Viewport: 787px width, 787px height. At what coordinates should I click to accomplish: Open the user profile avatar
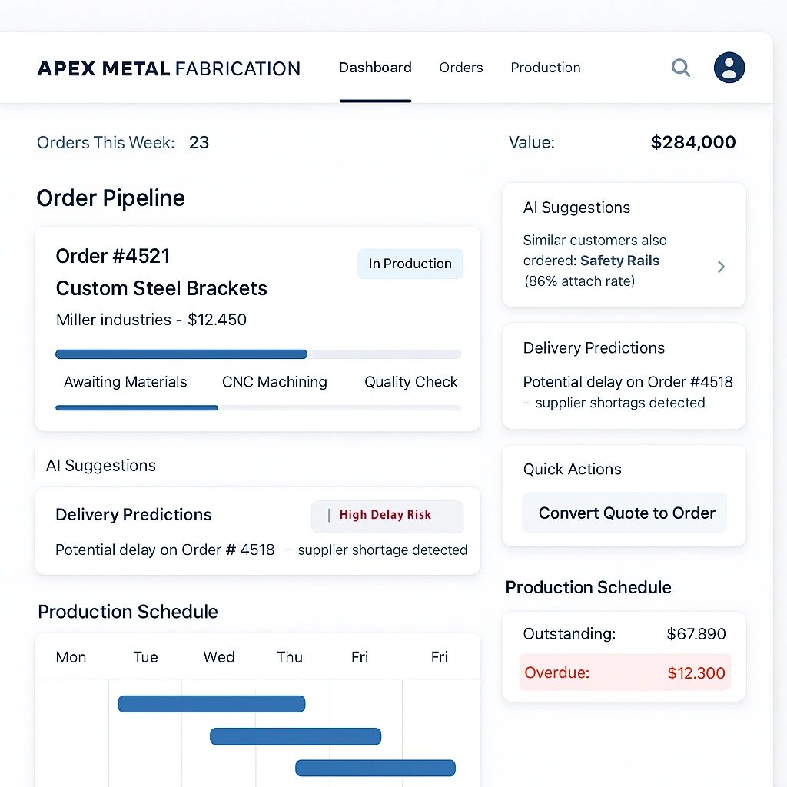[x=729, y=68]
